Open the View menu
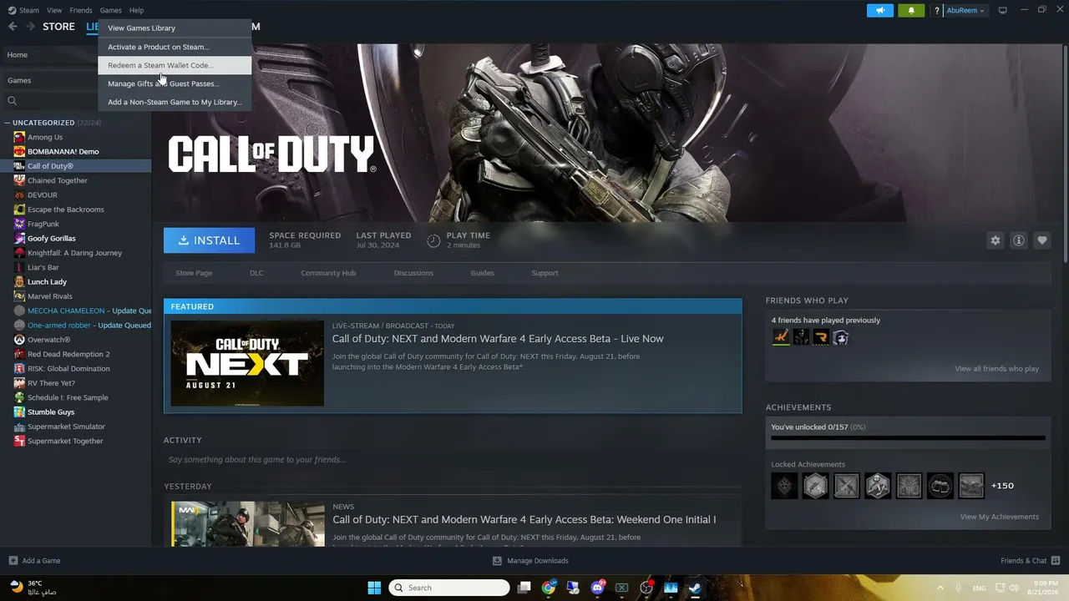Screen dimensions: 1069x601 click(x=54, y=10)
